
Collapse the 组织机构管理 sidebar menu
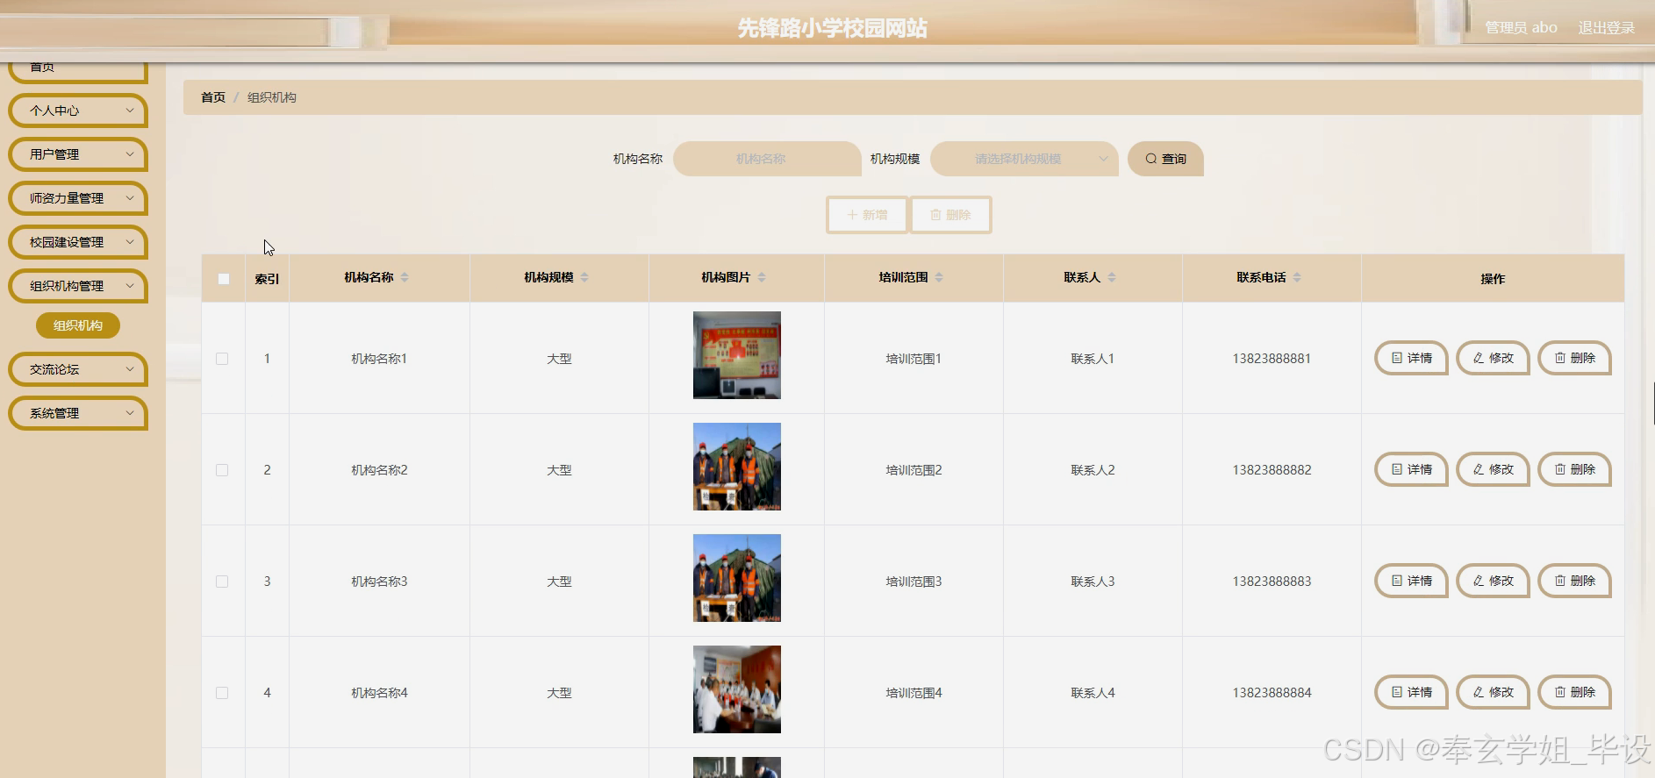78,286
